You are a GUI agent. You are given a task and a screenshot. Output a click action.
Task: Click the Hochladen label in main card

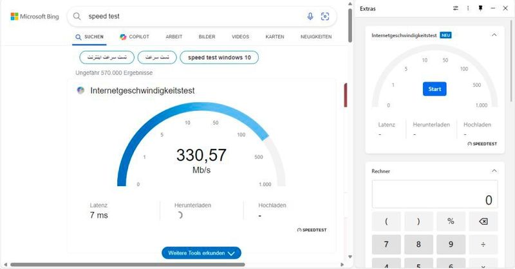pos(272,205)
